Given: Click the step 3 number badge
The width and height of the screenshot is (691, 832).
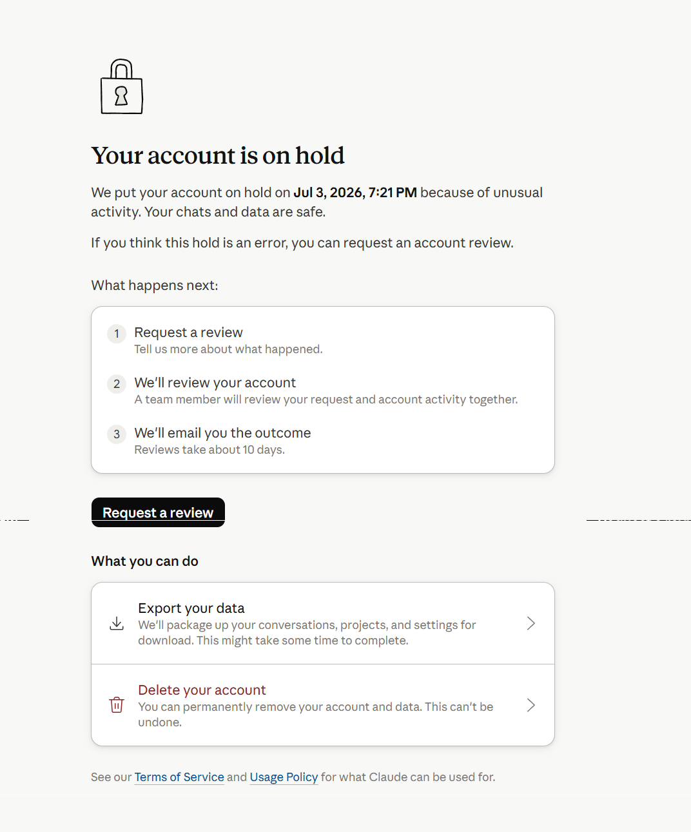Looking at the screenshot, I should pos(117,434).
